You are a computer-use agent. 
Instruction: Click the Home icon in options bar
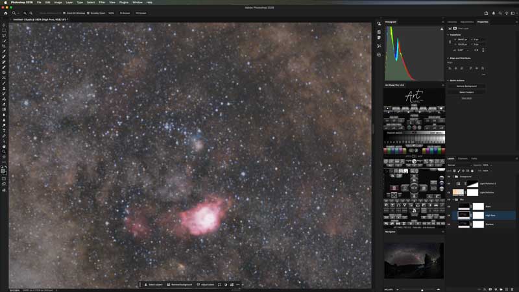tap(5, 13)
